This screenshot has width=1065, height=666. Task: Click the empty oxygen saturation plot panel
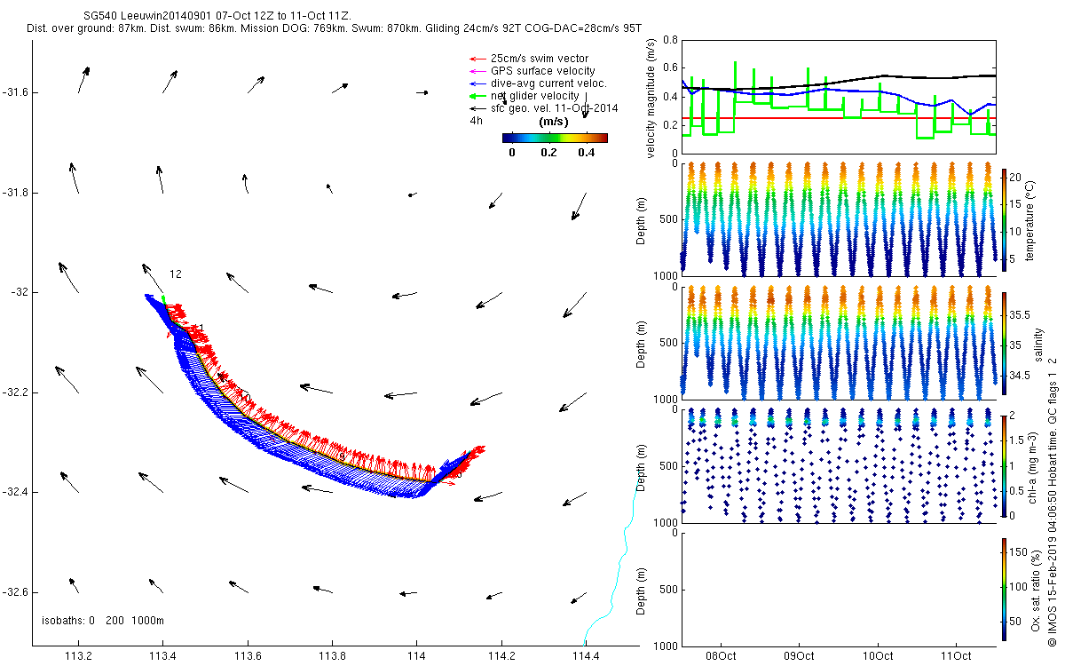tap(838, 589)
